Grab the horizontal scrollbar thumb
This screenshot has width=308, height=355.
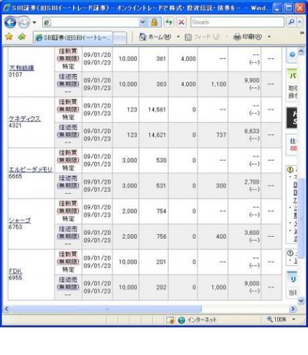[106, 309]
